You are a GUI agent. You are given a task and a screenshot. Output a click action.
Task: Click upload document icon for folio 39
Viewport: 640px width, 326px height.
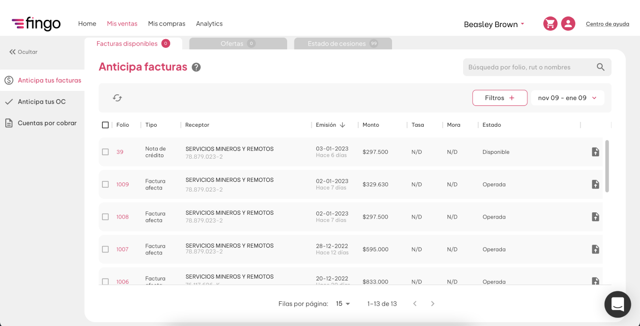coord(596,152)
